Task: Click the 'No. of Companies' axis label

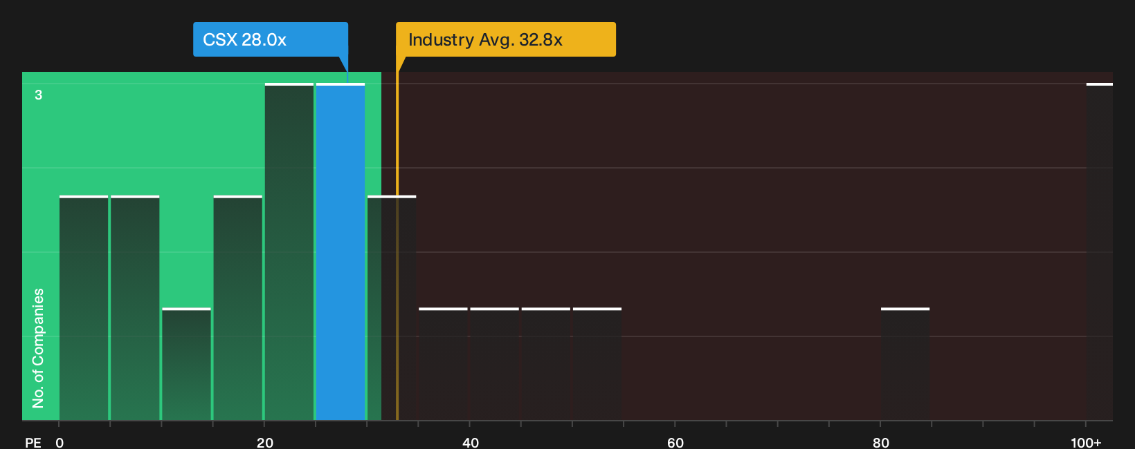Action: tap(38, 348)
